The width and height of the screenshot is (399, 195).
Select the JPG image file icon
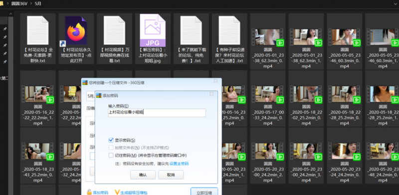153,30
